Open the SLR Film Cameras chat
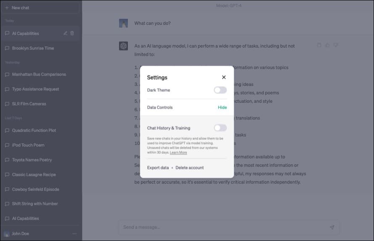 point(40,104)
